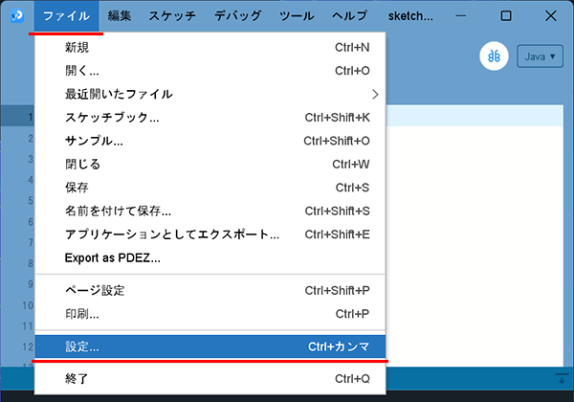Choose 開く... from the file menu

[210, 71]
